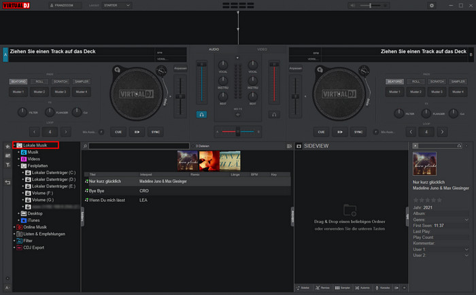
Task: Click the Sidelist button in sideview toolbar
Action: (x=303, y=288)
